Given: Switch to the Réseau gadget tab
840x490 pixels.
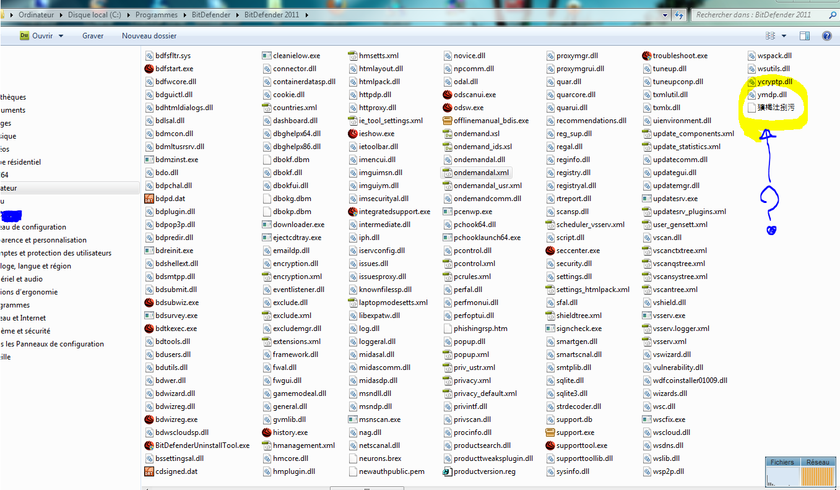Looking at the screenshot, I should coord(818,462).
